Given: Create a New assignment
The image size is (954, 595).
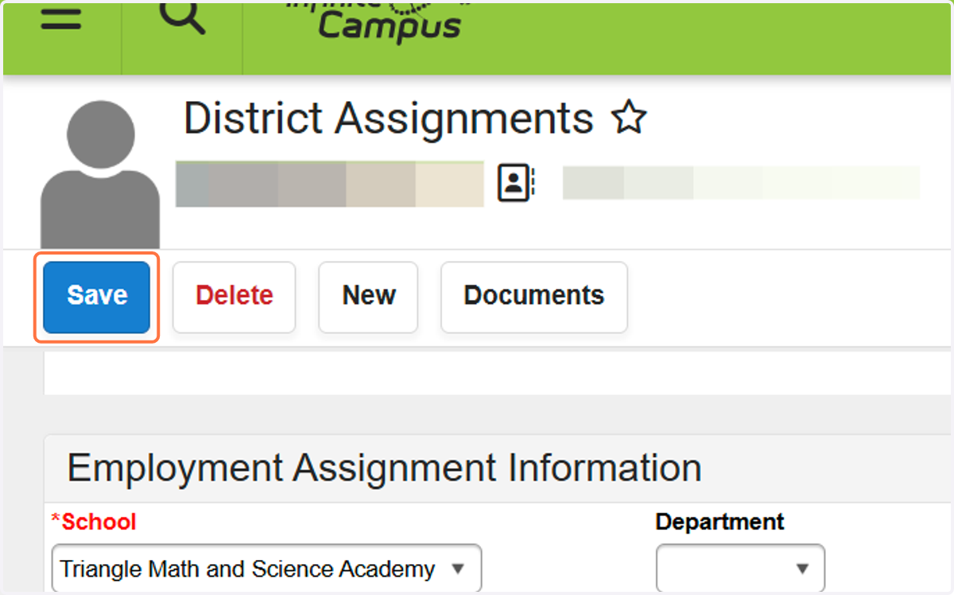Looking at the screenshot, I should (x=369, y=296).
